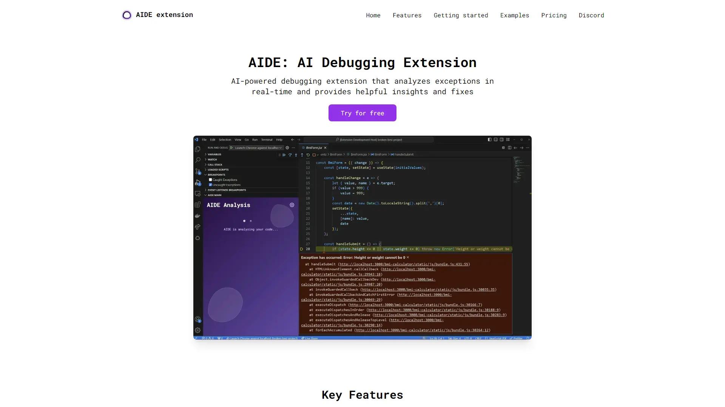Viewport: 725px width, 407px height.
Task: Toggle Primary Side Bar layout icon
Action: pos(490,139)
